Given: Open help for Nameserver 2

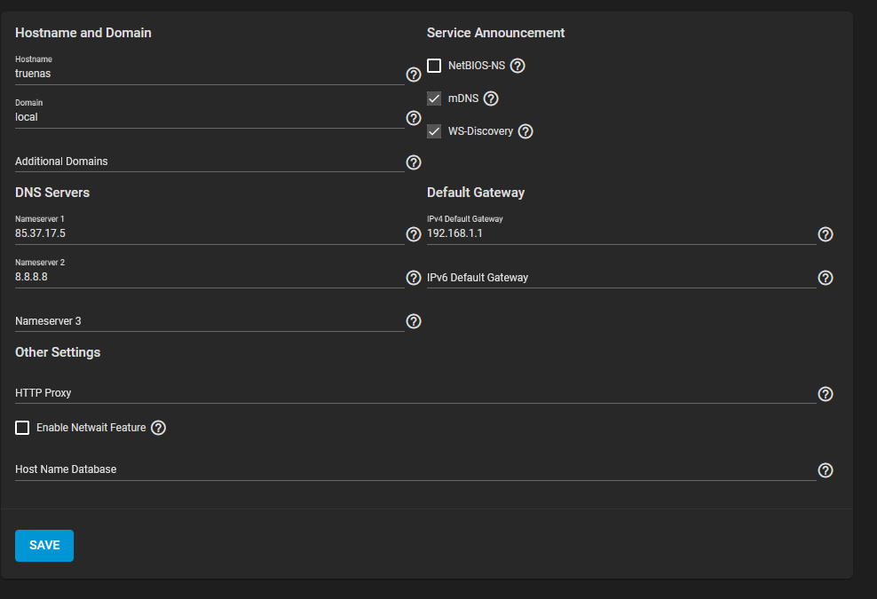Looking at the screenshot, I should 414,278.
